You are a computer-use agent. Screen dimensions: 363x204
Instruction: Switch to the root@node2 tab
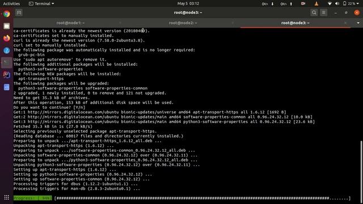[183, 23]
